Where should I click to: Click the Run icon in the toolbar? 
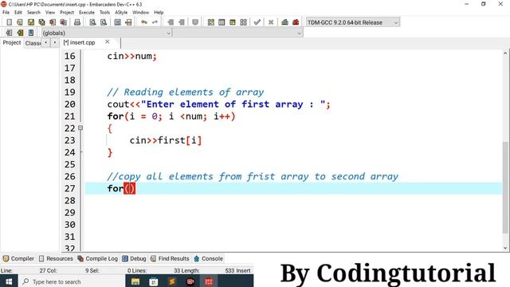click(x=222, y=22)
